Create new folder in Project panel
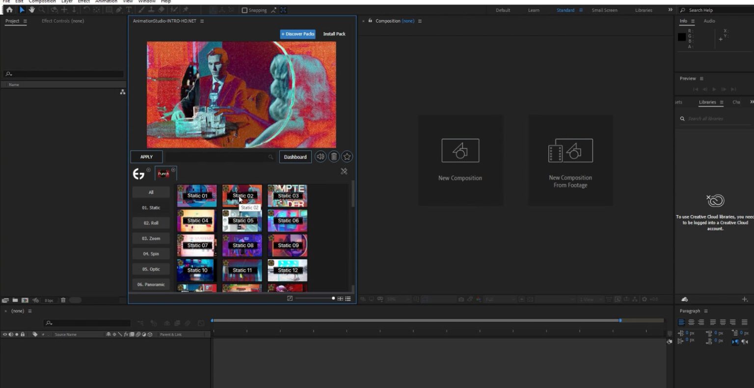 tap(15, 300)
